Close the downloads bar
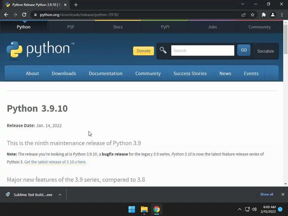288x216 pixels. click(283, 194)
